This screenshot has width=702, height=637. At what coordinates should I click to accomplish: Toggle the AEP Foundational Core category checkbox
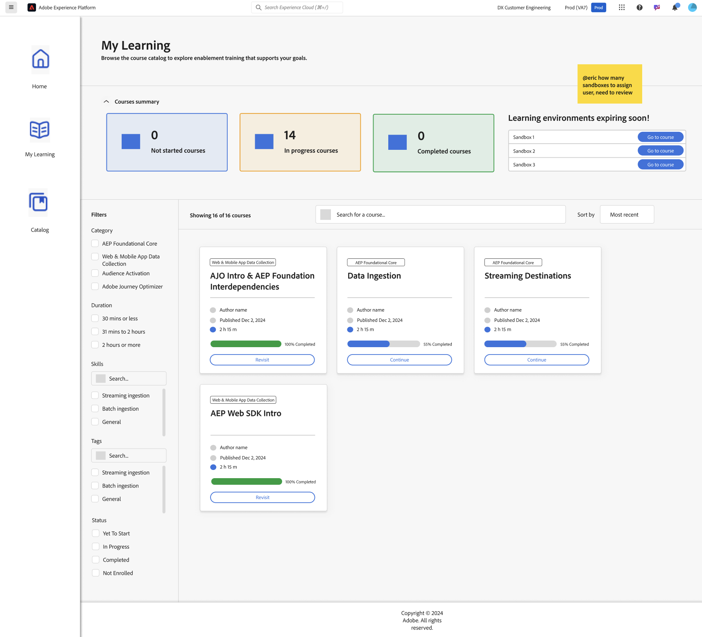coord(95,244)
